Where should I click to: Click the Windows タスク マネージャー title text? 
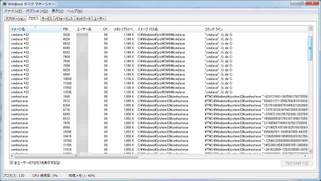(31, 4)
